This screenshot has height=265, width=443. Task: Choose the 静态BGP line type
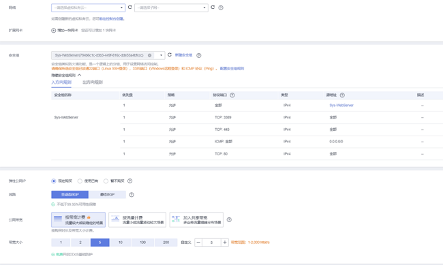point(108,195)
